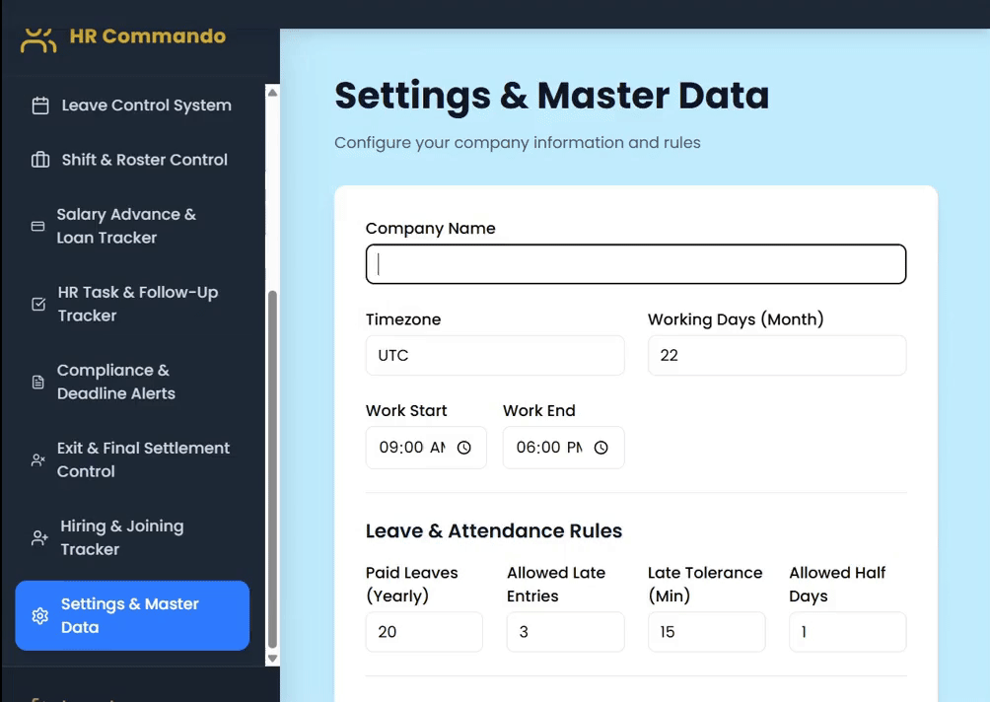Image resolution: width=990 pixels, height=702 pixels.
Task: Click the add-user icon for Hiring tracker
Action: tap(39, 537)
